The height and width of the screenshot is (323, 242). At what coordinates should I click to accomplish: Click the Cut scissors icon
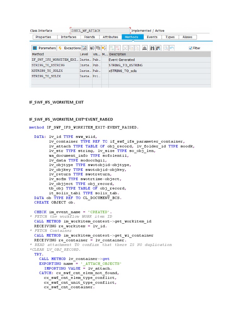click(x=125, y=48)
